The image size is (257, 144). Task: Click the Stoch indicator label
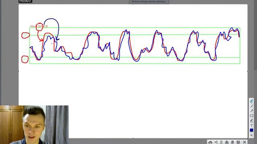point(39,26)
